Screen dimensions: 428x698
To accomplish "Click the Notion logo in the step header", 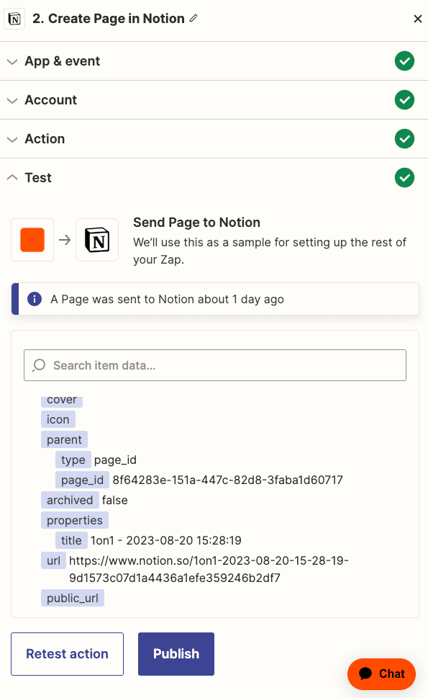I will pyautogui.click(x=14, y=19).
